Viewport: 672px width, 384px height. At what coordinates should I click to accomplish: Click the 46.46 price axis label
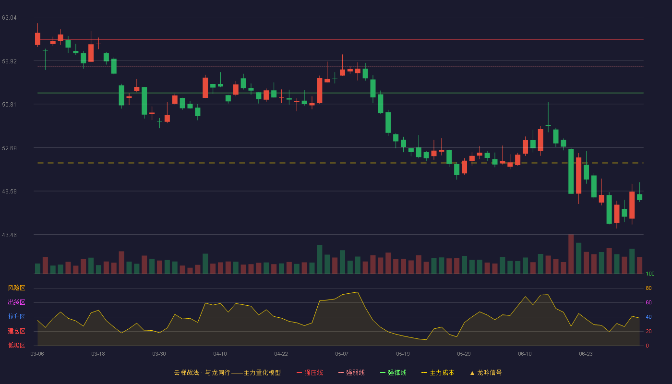click(x=9, y=235)
